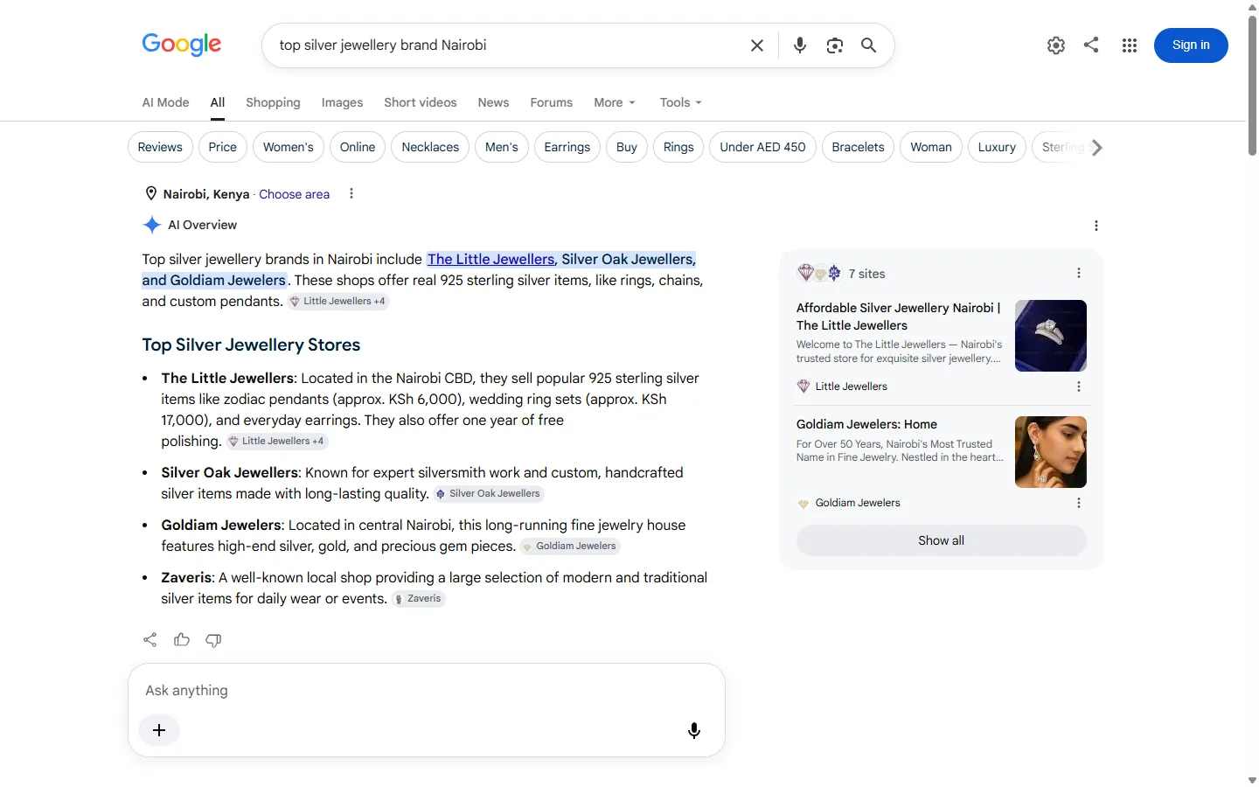This screenshot has width=1259, height=787.
Task: Click the page vertical scrollbar
Action: [1252, 85]
